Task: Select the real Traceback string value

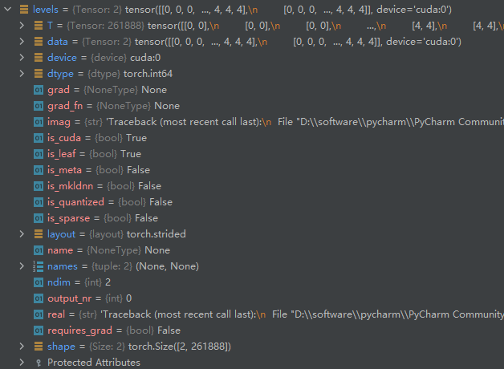Action: (302, 314)
